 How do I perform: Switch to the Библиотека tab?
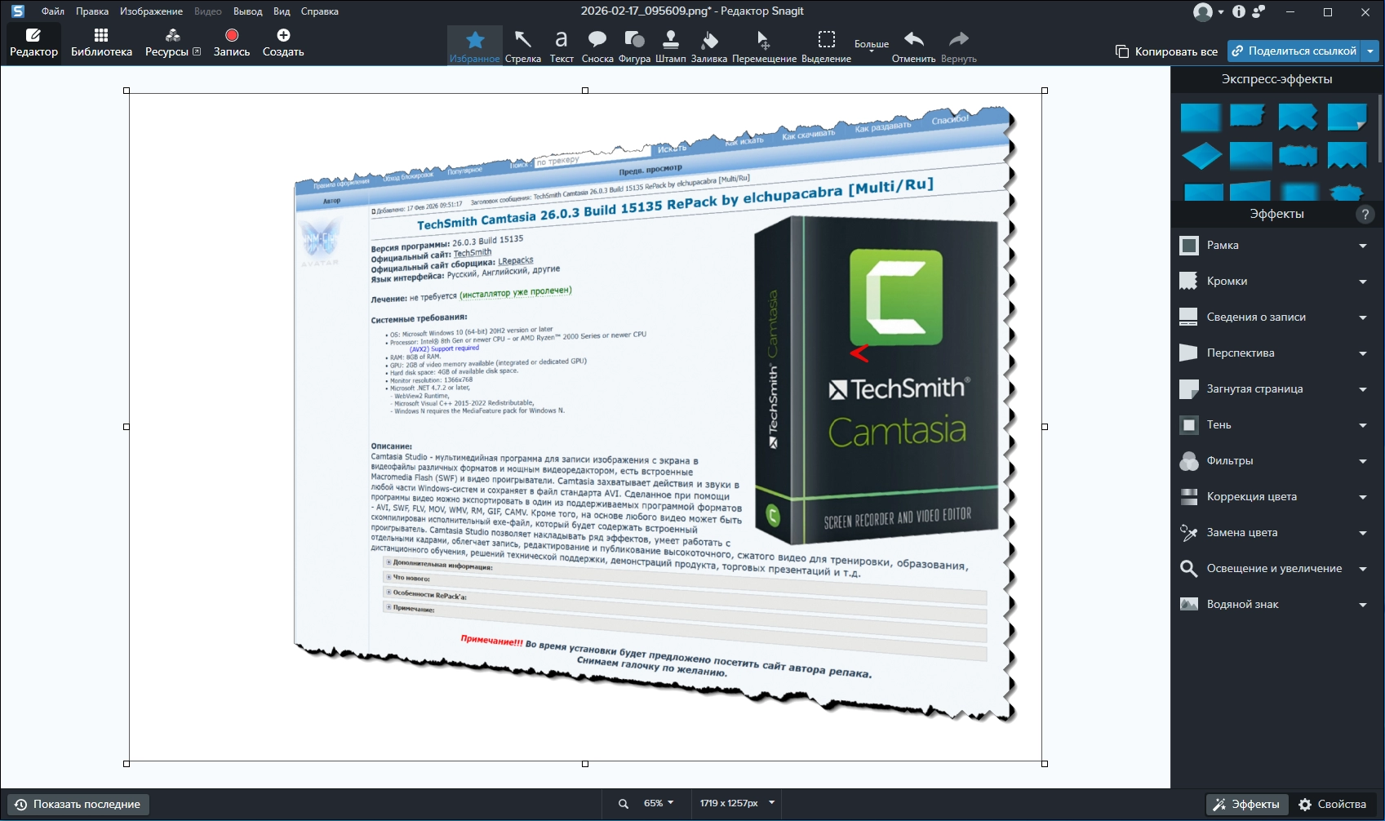[x=101, y=42]
